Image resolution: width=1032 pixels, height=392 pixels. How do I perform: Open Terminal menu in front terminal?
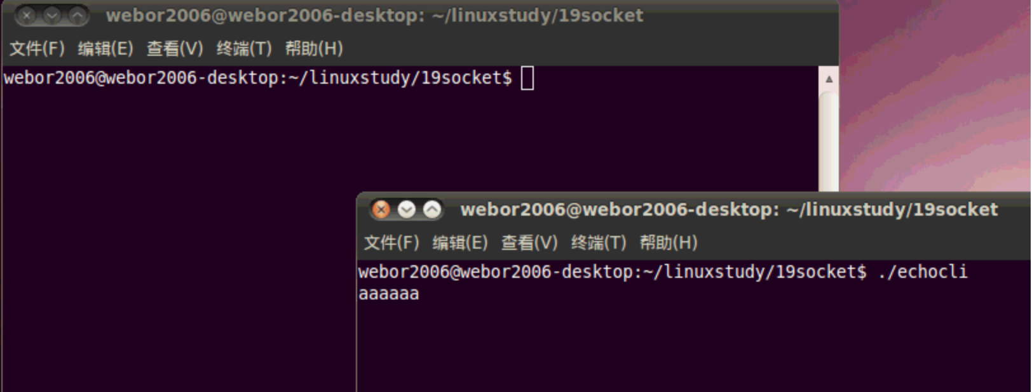pos(599,242)
